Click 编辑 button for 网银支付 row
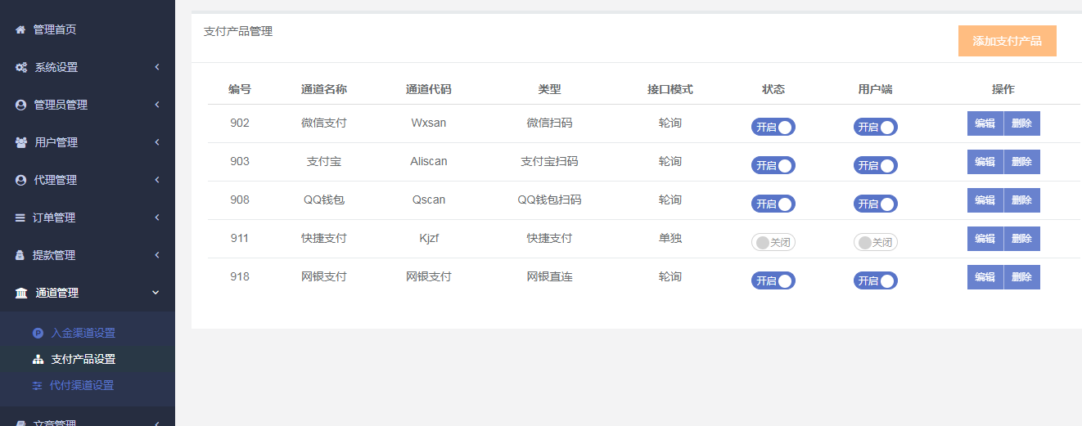 coord(985,277)
